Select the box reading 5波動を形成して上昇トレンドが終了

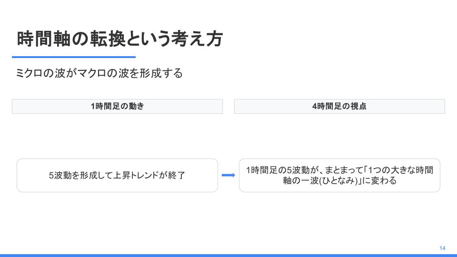[117, 176]
